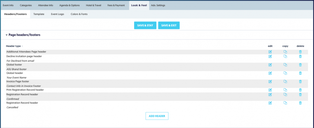Open the Fees & Payment tab
Viewport: 314px width, 128px height.
pyautogui.click(x=116, y=6)
